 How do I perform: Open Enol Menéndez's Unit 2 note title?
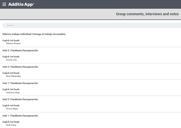tap(20, 67)
